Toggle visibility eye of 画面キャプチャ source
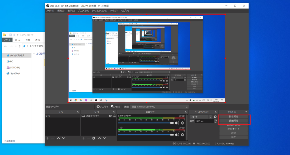The image size is (290, 155). coord(110,116)
